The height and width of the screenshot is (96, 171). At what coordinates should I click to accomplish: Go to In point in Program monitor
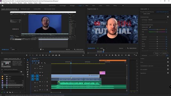click(106, 55)
